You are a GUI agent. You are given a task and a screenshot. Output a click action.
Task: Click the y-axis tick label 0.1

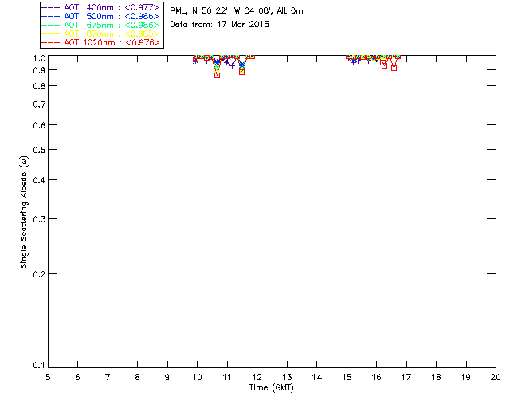pyautogui.click(x=38, y=366)
